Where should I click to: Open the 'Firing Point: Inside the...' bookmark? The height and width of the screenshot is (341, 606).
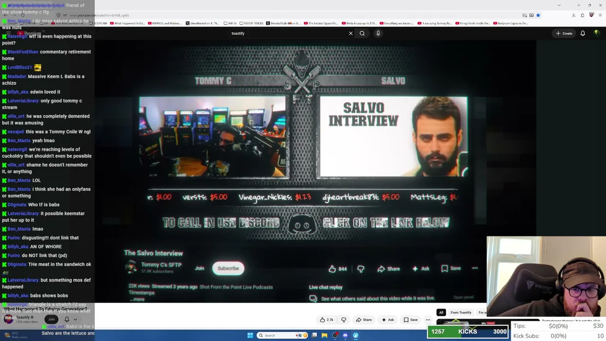472,23
